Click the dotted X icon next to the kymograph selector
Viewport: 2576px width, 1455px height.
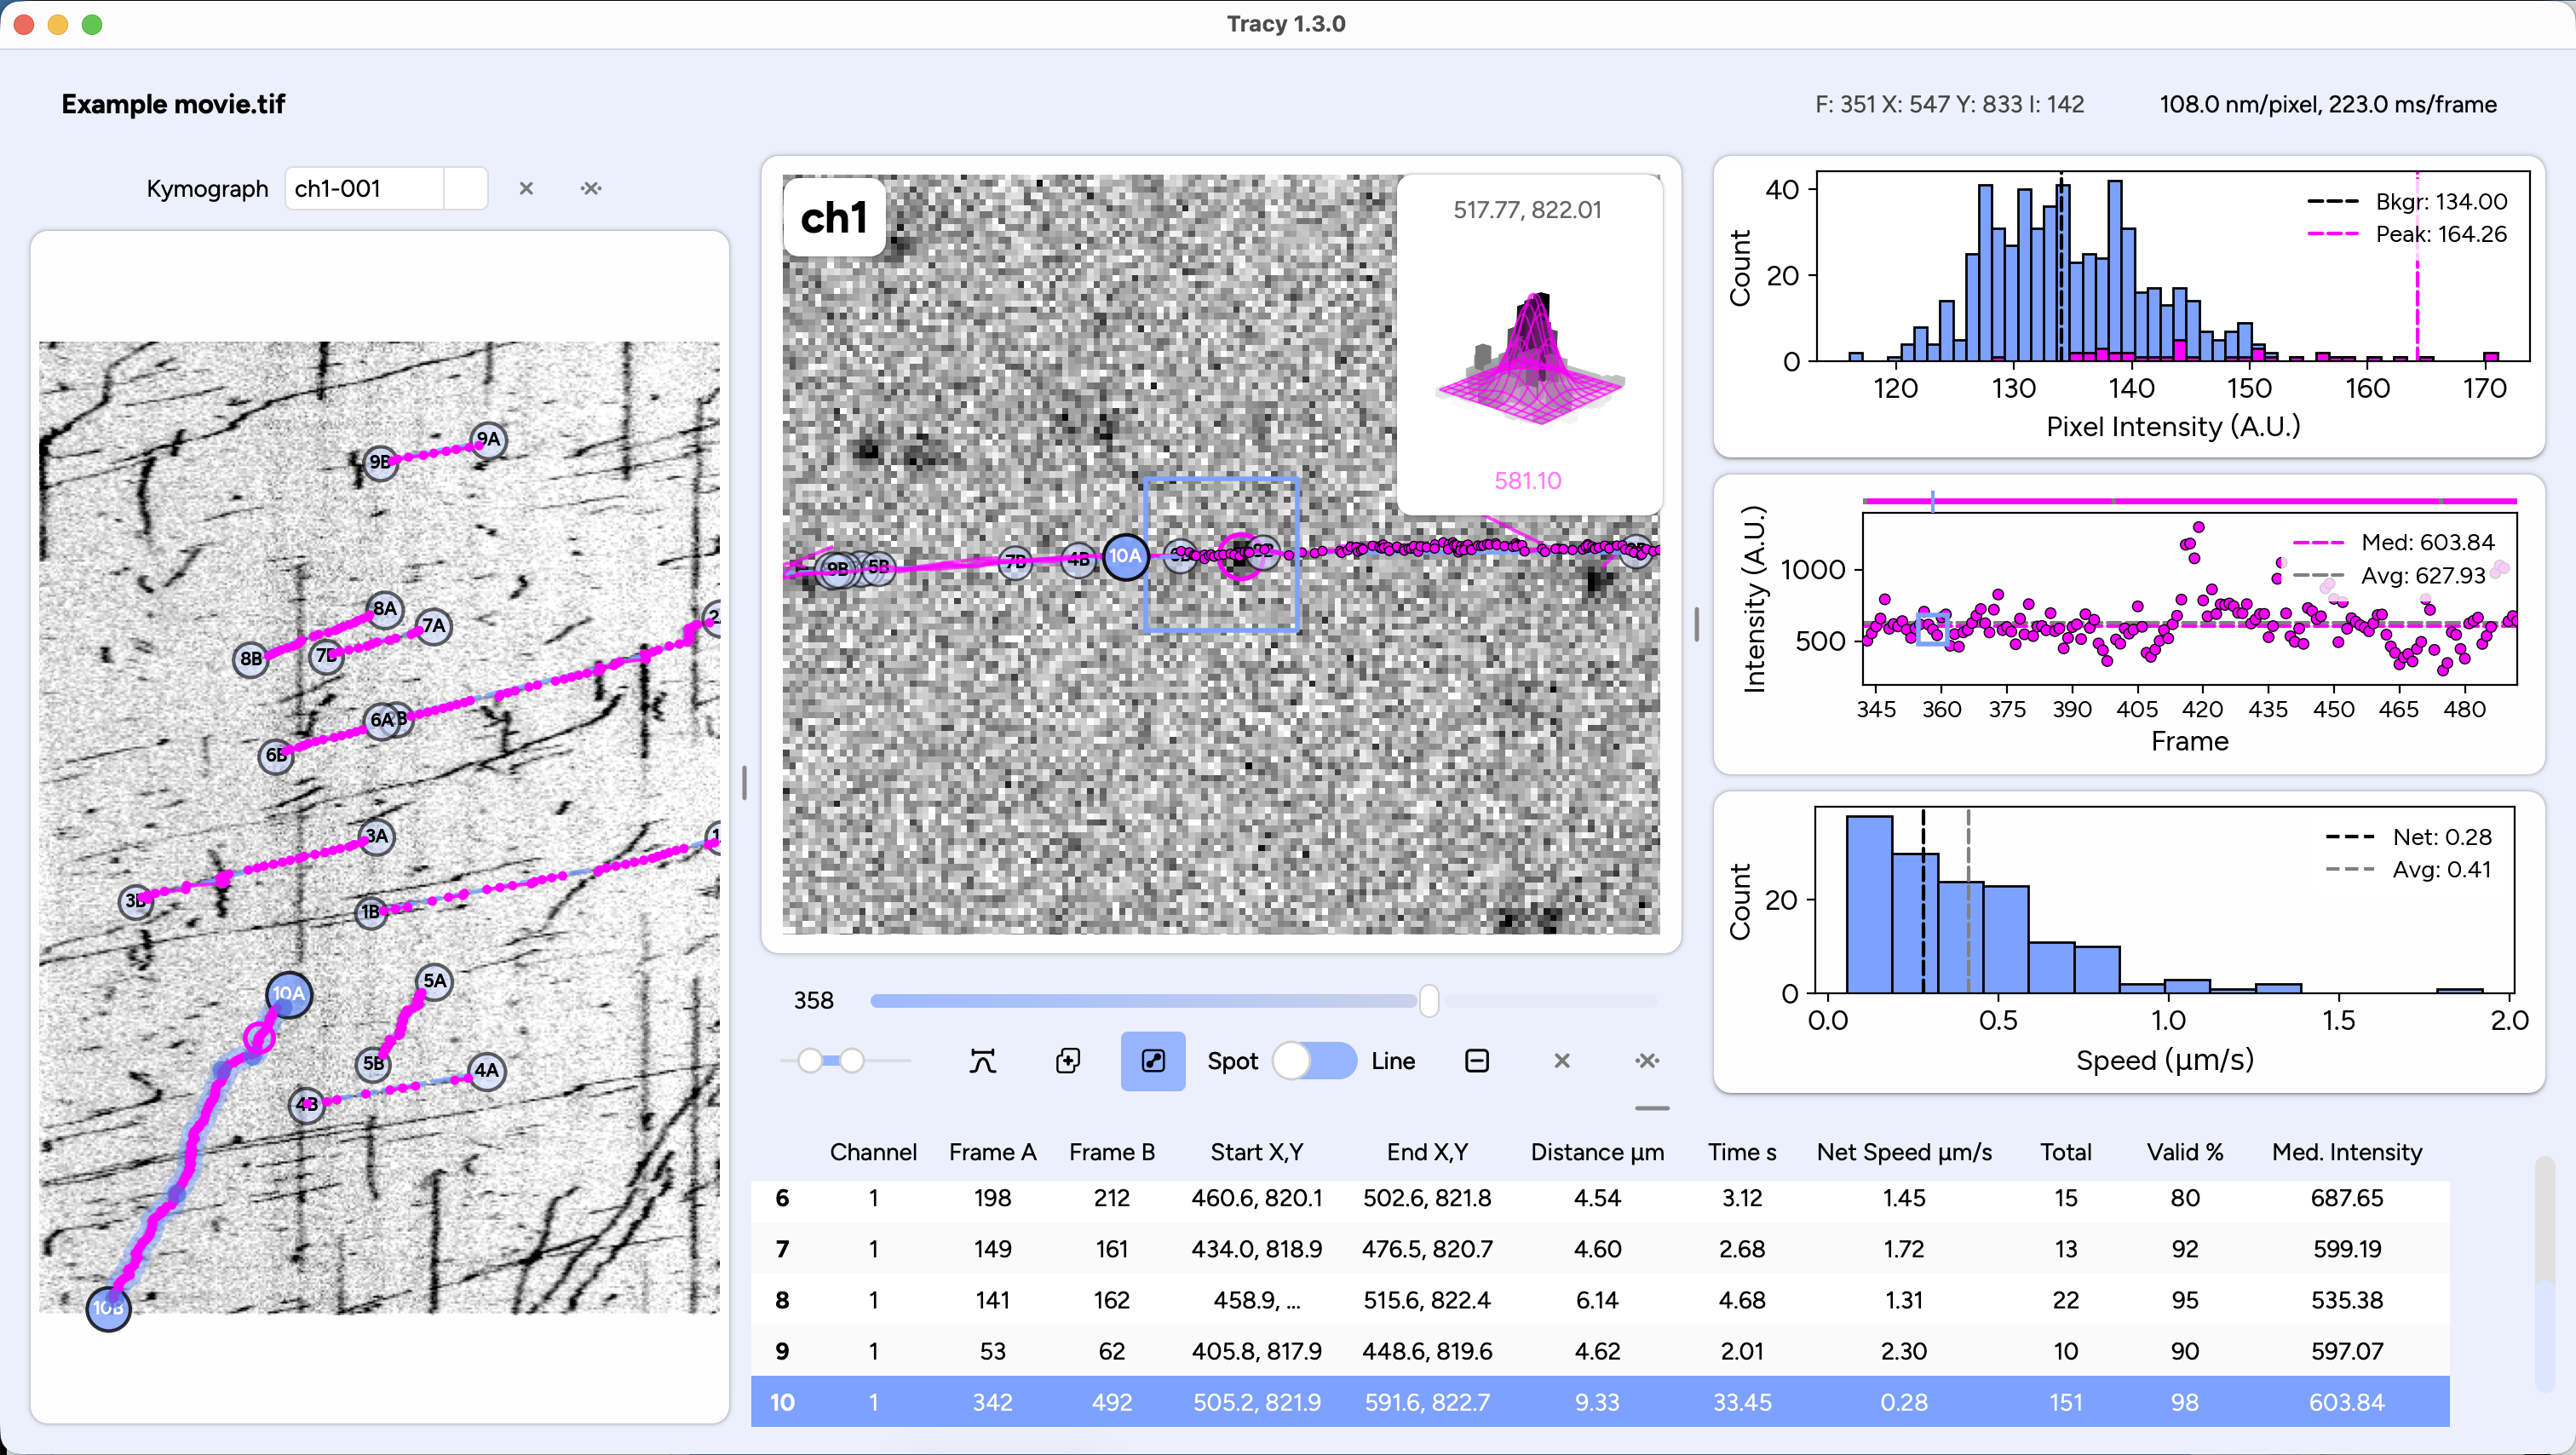[591, 188]
